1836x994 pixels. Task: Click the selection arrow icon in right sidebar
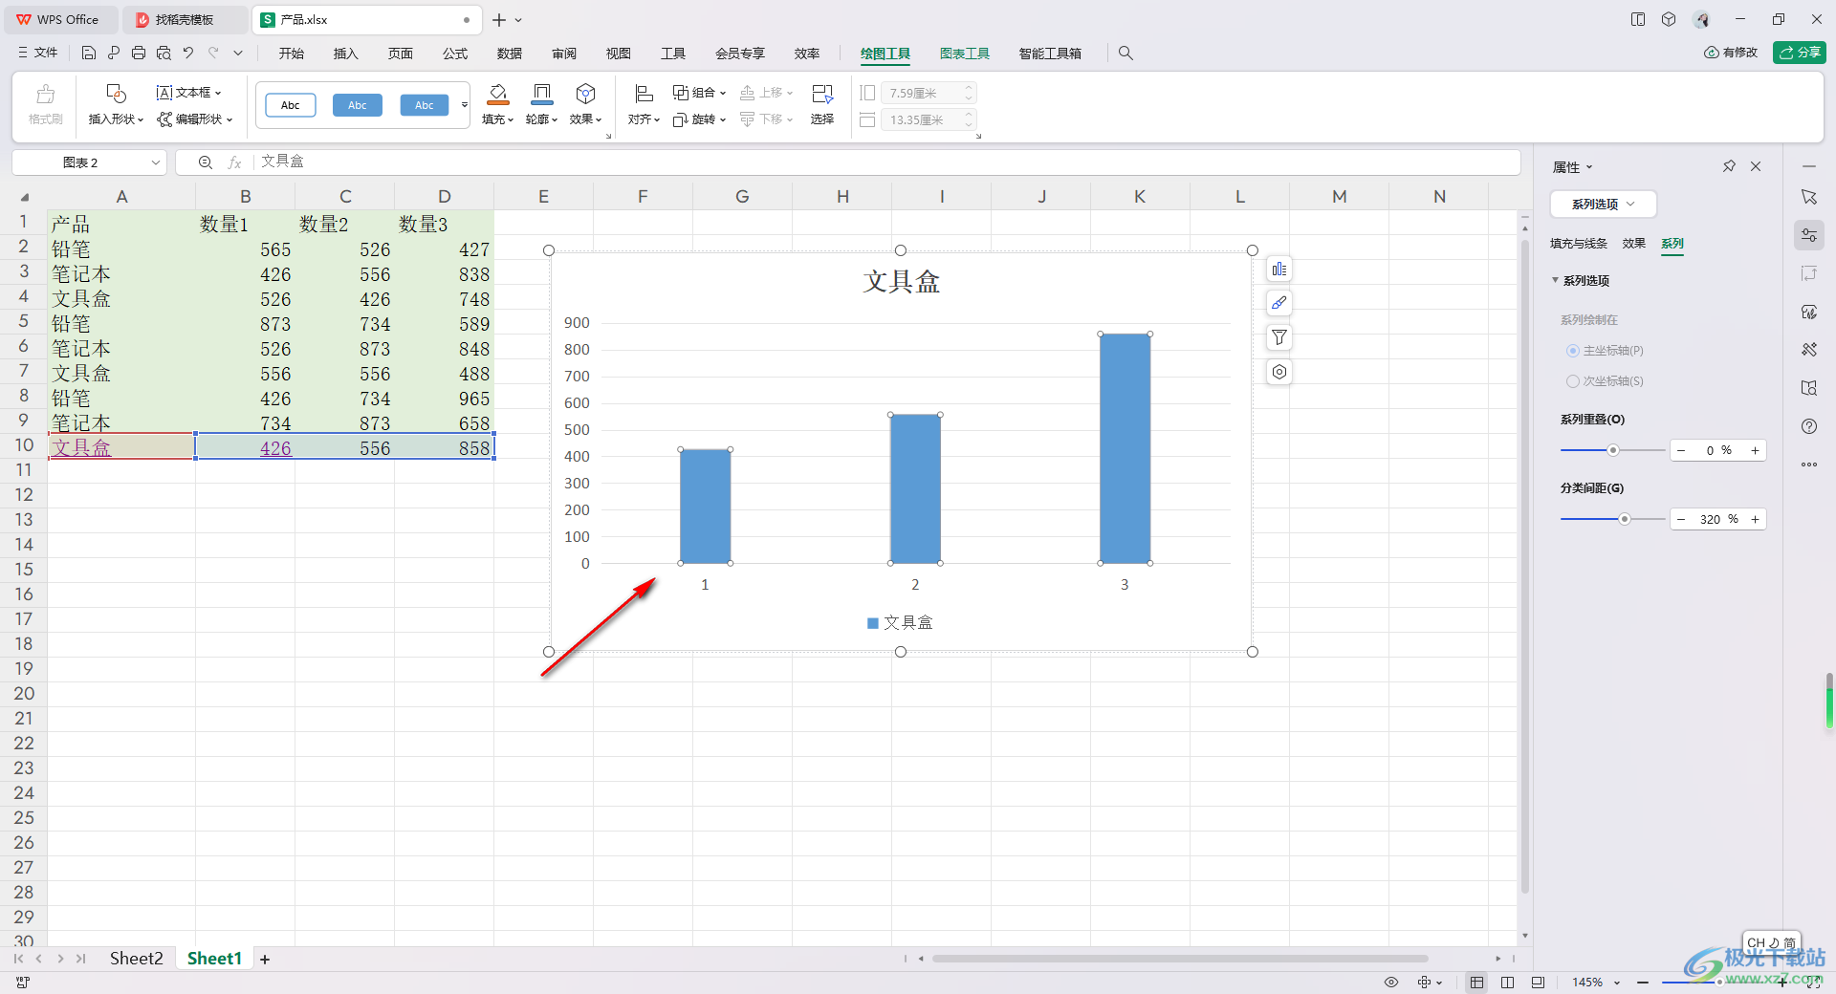tap(1809, 197)
